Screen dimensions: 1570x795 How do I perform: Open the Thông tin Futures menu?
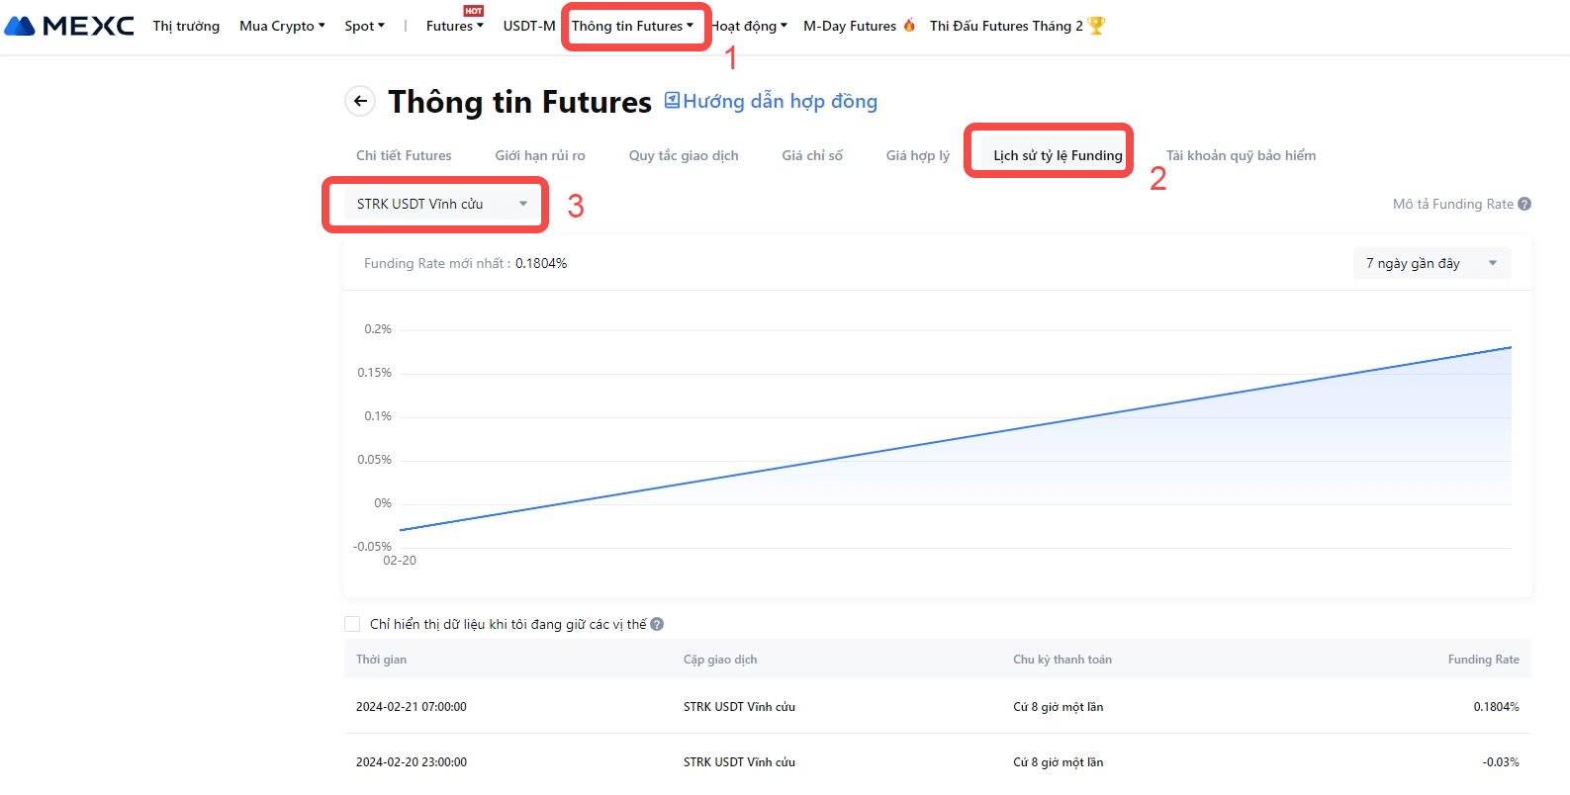point(632,26)
